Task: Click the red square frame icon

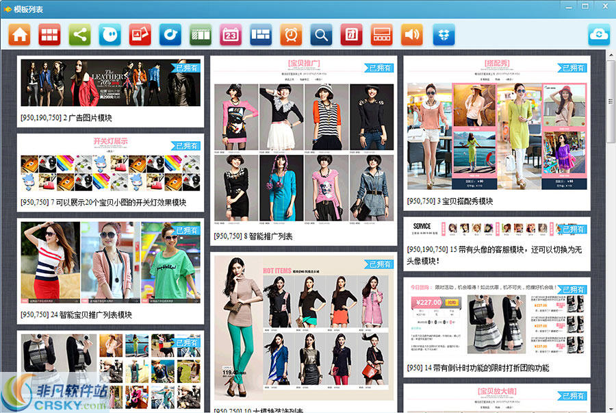Action: point(351,34)
